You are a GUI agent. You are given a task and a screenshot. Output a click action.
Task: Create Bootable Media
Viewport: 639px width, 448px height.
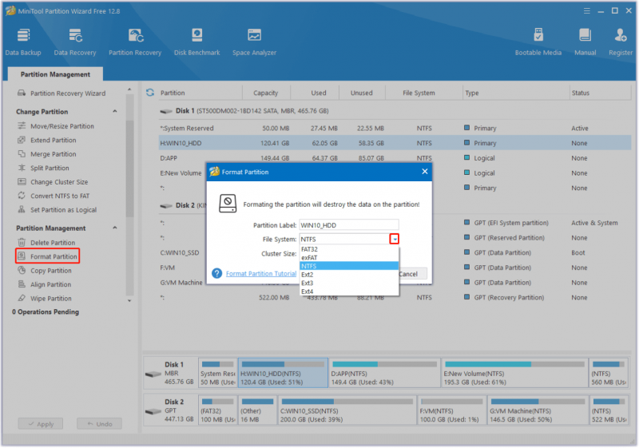[538, 42]
